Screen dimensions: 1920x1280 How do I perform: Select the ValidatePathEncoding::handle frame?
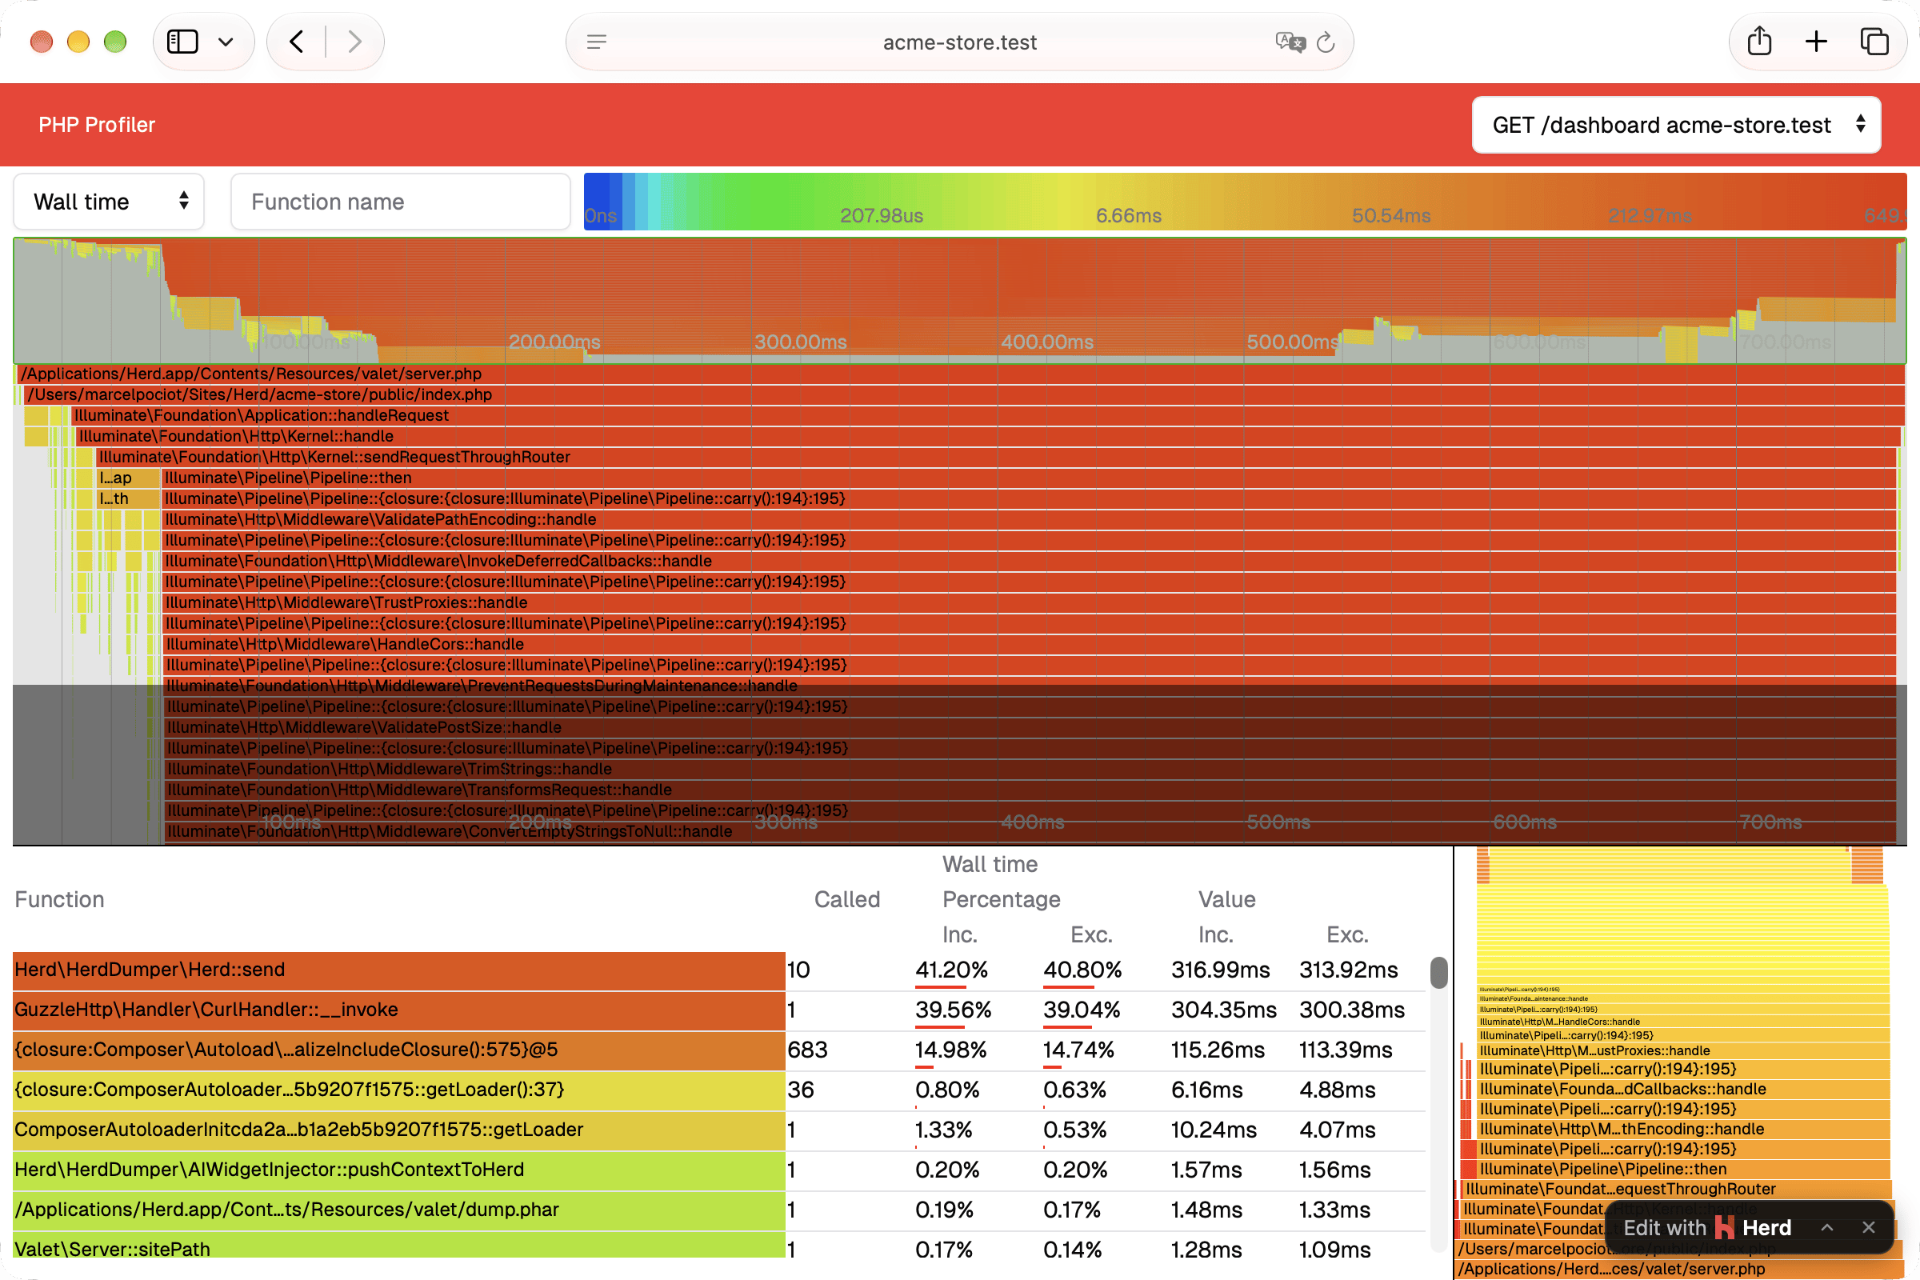[x=1030, y=520]
